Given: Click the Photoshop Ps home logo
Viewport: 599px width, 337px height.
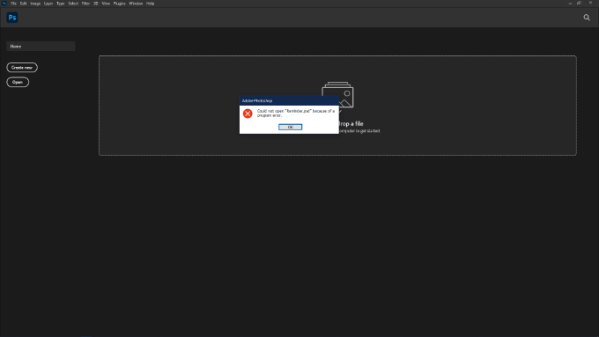Looking at the screenshot, I should click(x=12, y=18).
